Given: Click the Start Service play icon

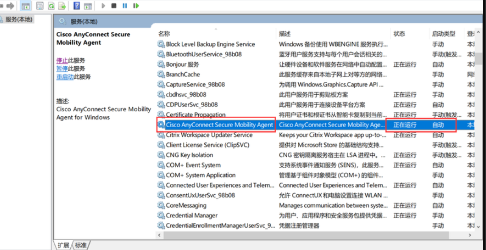Looking at the screenshot, I should tap(103, 6).
